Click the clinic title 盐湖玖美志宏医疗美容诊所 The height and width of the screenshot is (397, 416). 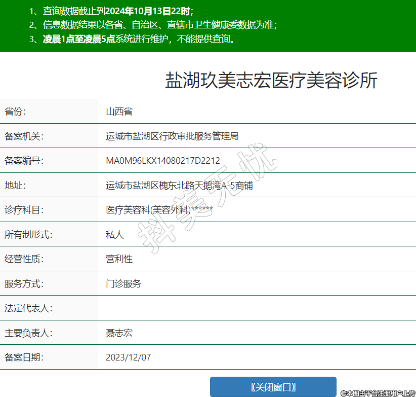tap(271, 81)
